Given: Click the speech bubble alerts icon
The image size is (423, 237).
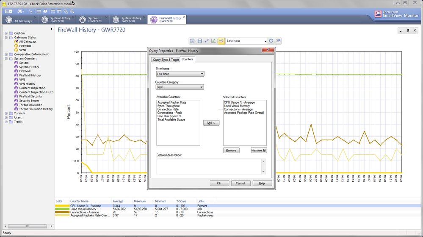Looking at the screenshot, I should click(x=45, y=11).
